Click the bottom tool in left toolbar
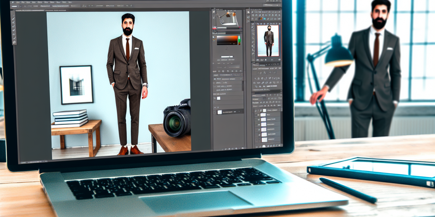 coord(15,42)
